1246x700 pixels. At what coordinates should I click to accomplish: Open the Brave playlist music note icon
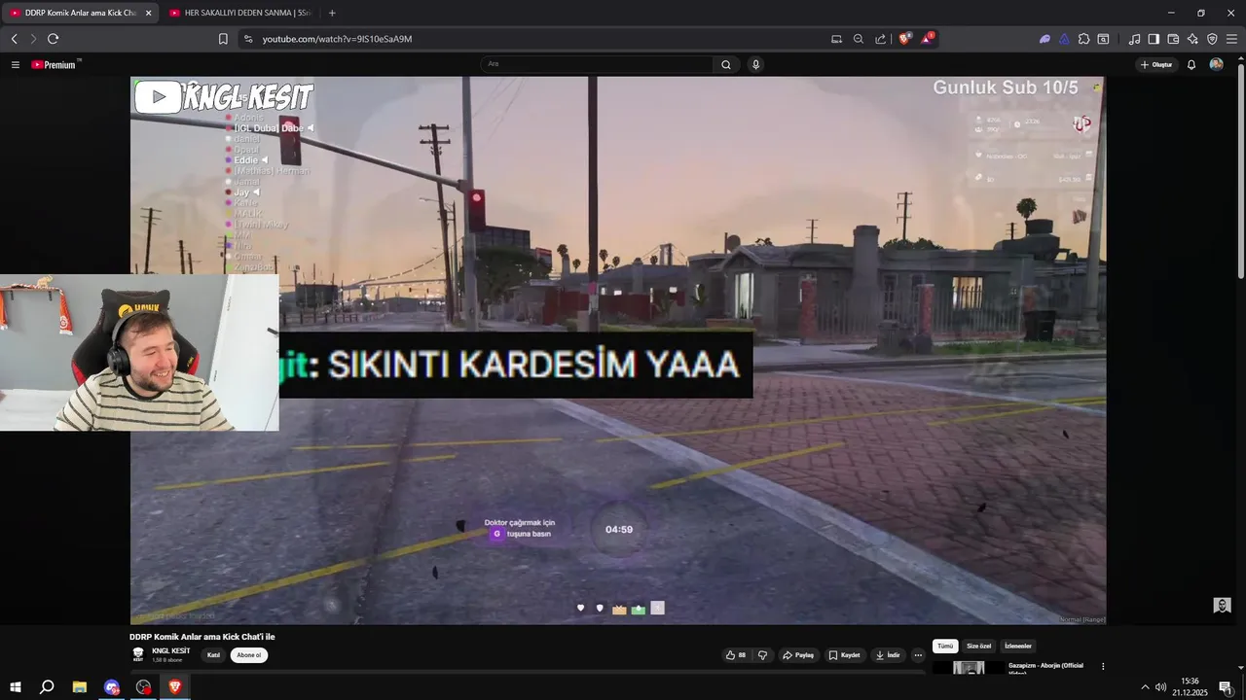1134,39
